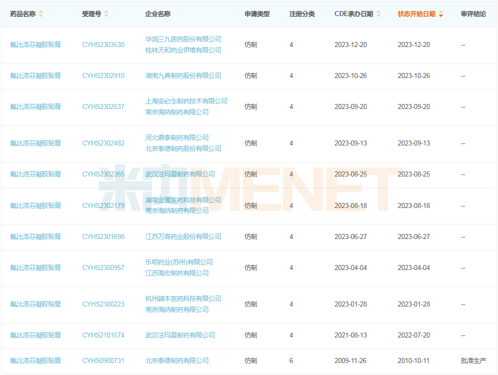Open company 江苏万高药业股份有限公司

coord(183,236)
